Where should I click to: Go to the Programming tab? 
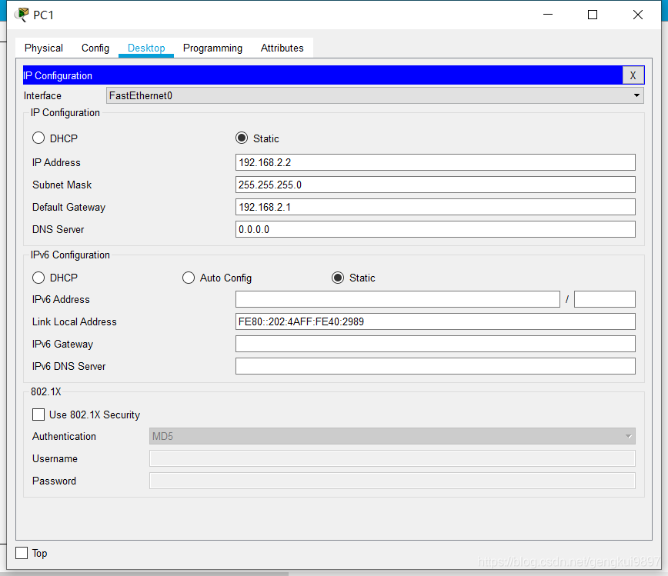pyautogui.click(x=212, y=48)
